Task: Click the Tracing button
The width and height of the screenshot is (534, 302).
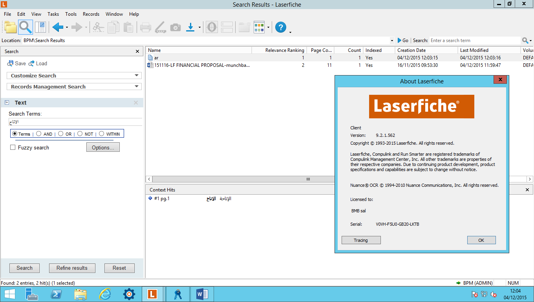Action: click(x=361, y=240)
